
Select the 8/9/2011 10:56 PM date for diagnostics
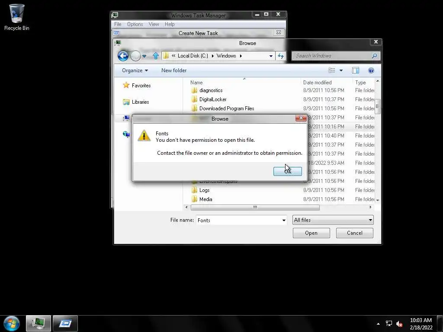click(x=324, y=90)
